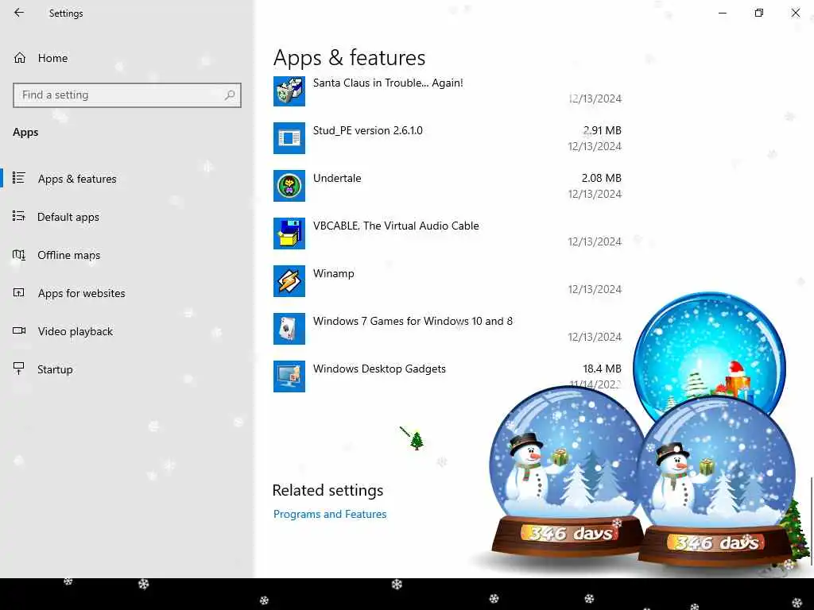The image size is (814, 610).
Task: Select Apps & features in sidebar
Action: [77, 179]
